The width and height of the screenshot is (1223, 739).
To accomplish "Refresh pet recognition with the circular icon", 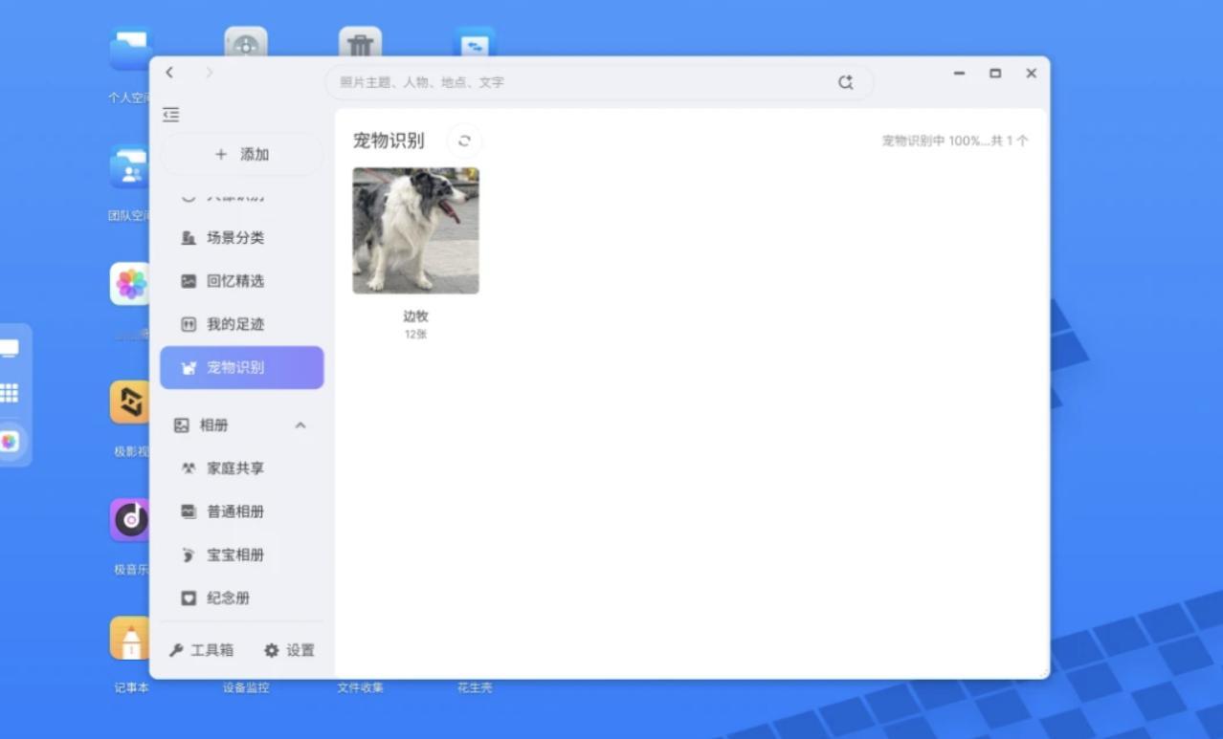I will [x=464, y=141].
